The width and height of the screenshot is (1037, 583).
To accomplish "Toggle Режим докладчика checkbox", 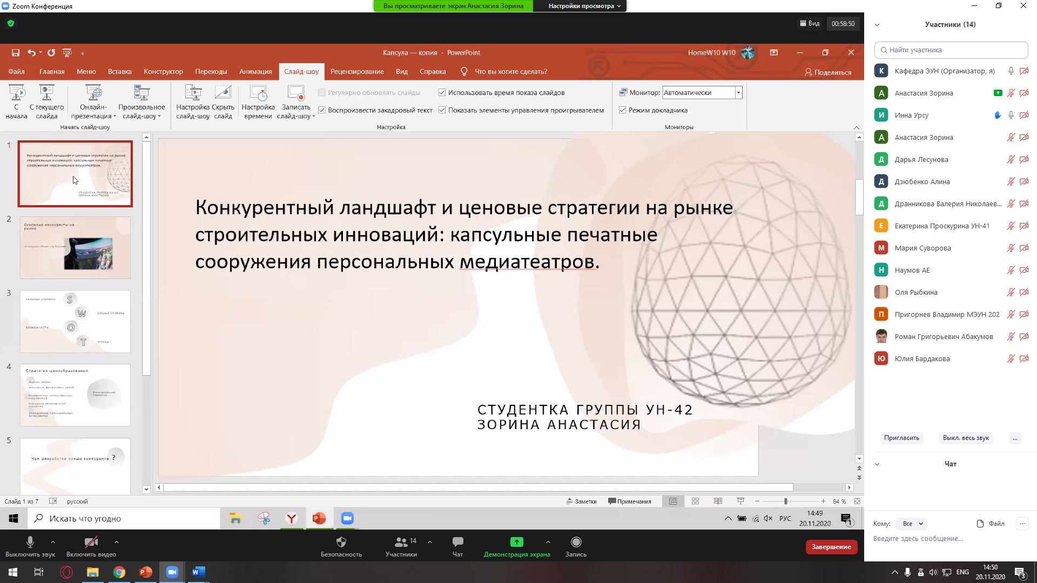I will (622, 110).
